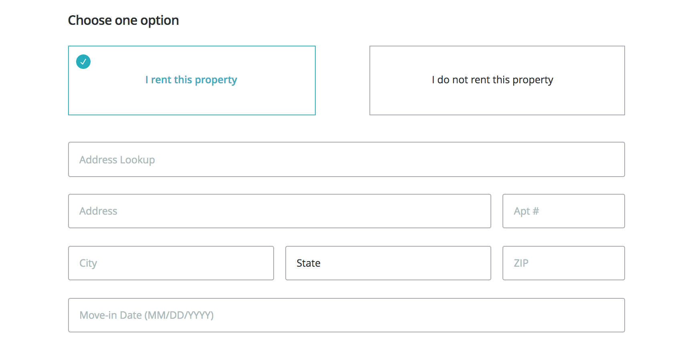Click the teal checkmark circle icon

pos(83,62)
